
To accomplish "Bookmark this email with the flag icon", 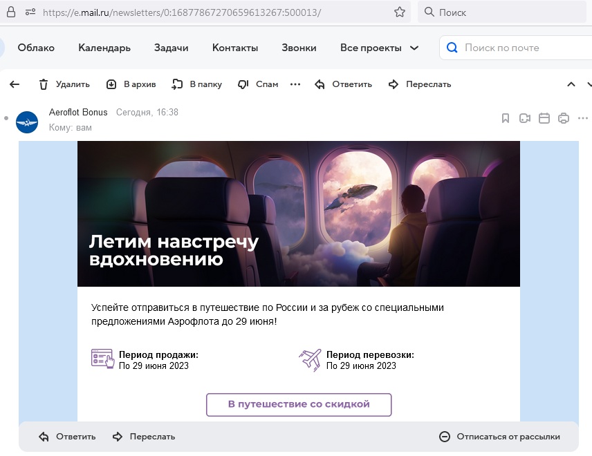I will coord(506,118).
